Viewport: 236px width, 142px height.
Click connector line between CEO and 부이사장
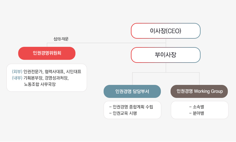tap(166, 43)
